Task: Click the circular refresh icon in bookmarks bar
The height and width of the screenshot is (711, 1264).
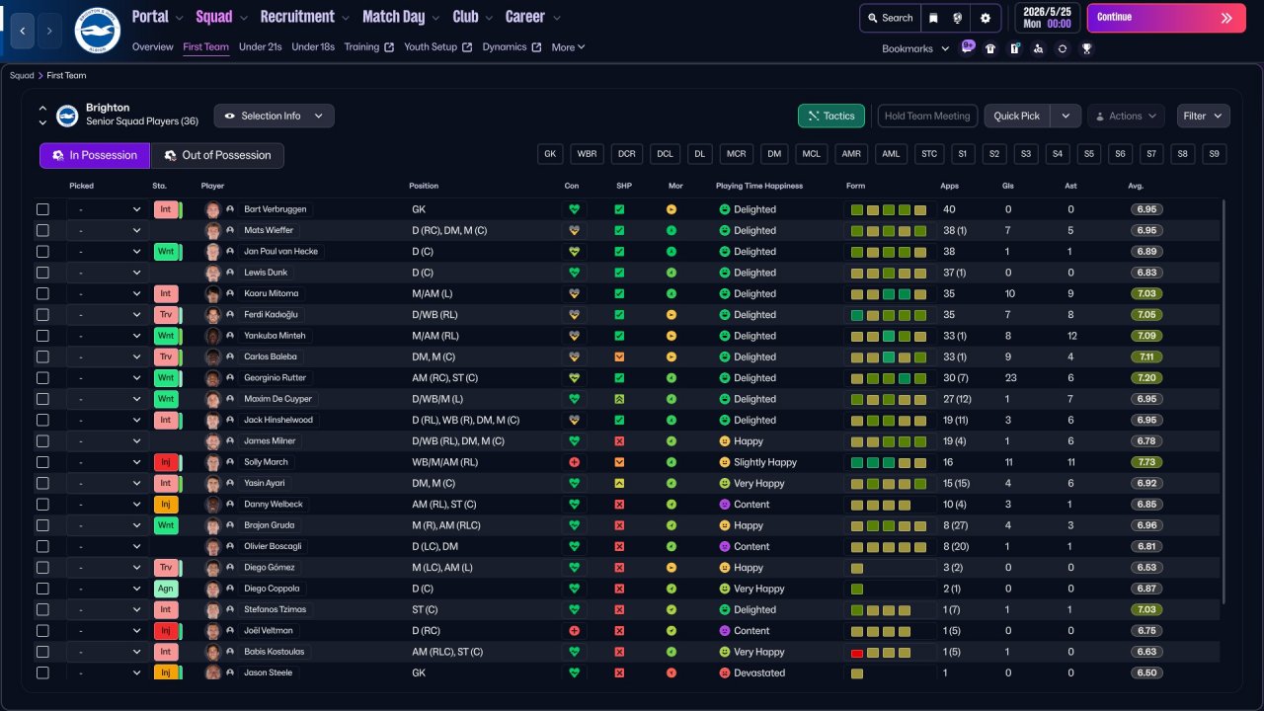Action: coord(1062,48)
